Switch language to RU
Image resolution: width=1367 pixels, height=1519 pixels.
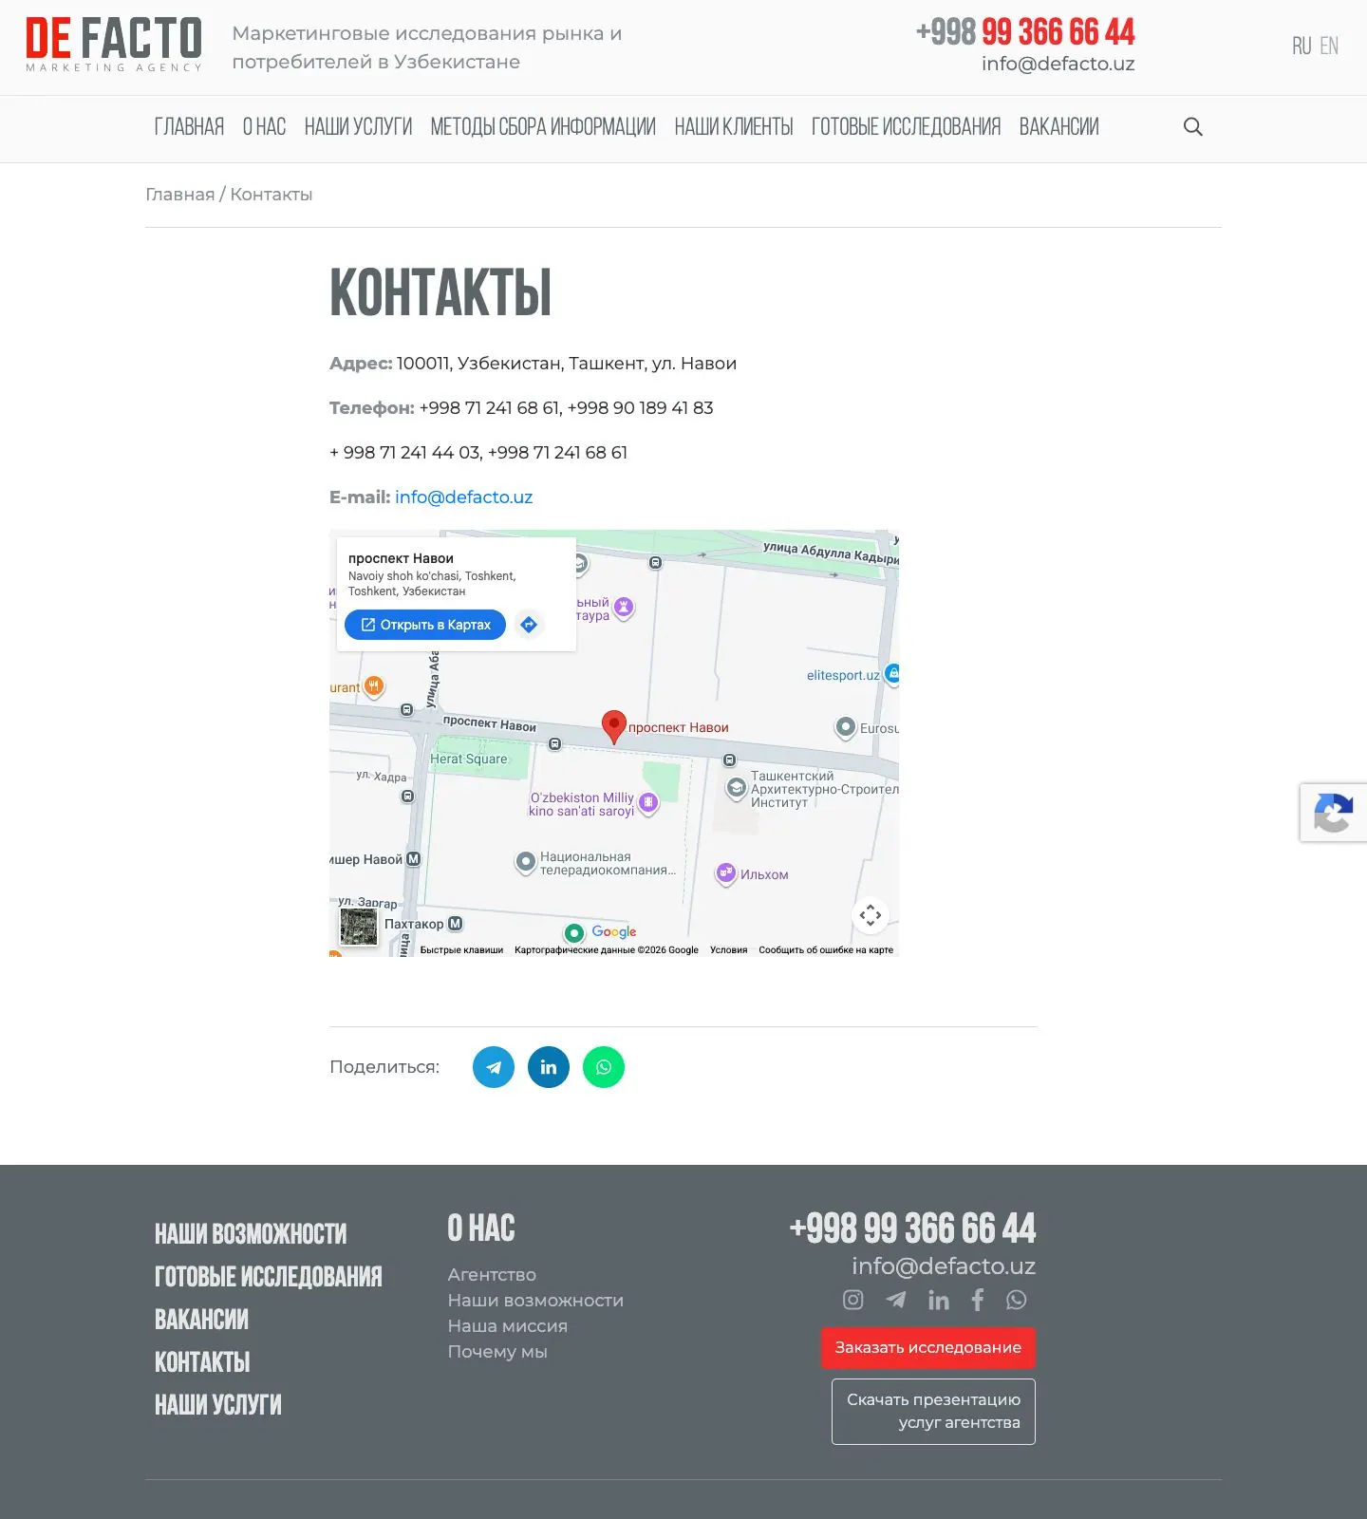pyautogui.click(x=1301, y=46)
